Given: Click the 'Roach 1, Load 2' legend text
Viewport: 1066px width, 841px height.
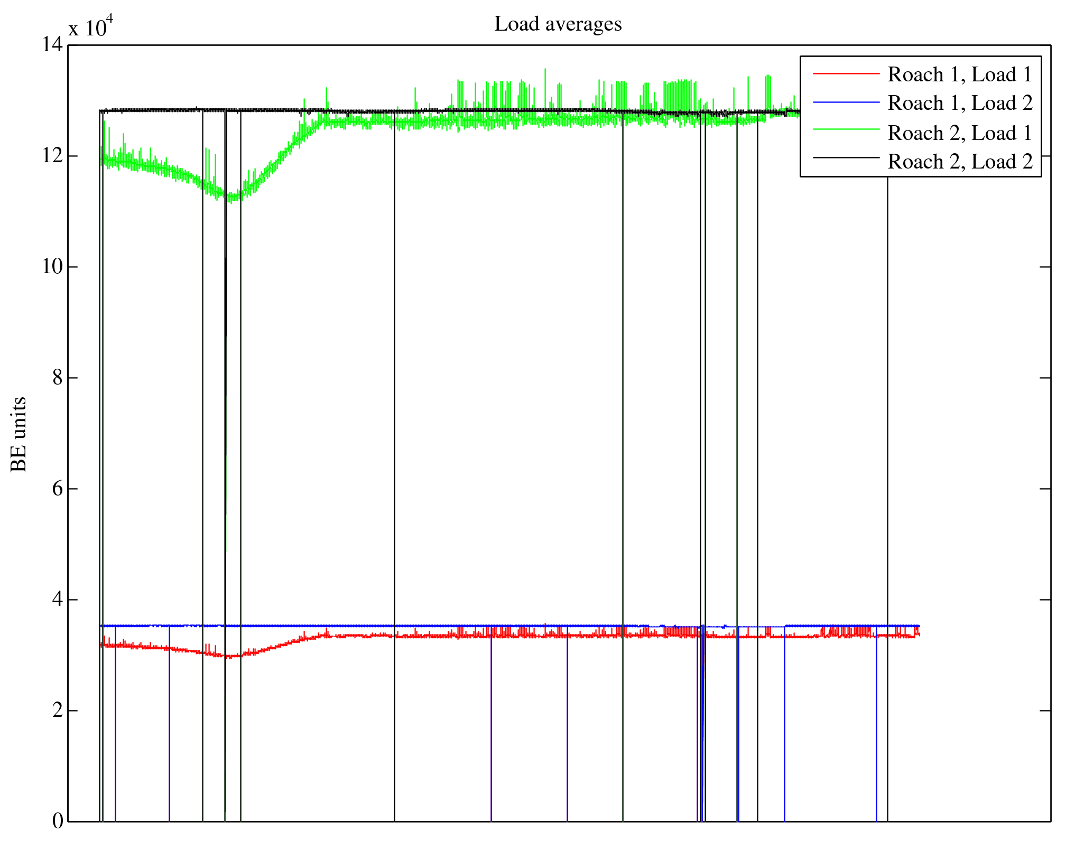Looking at the screenshot, I should point(959,103).
